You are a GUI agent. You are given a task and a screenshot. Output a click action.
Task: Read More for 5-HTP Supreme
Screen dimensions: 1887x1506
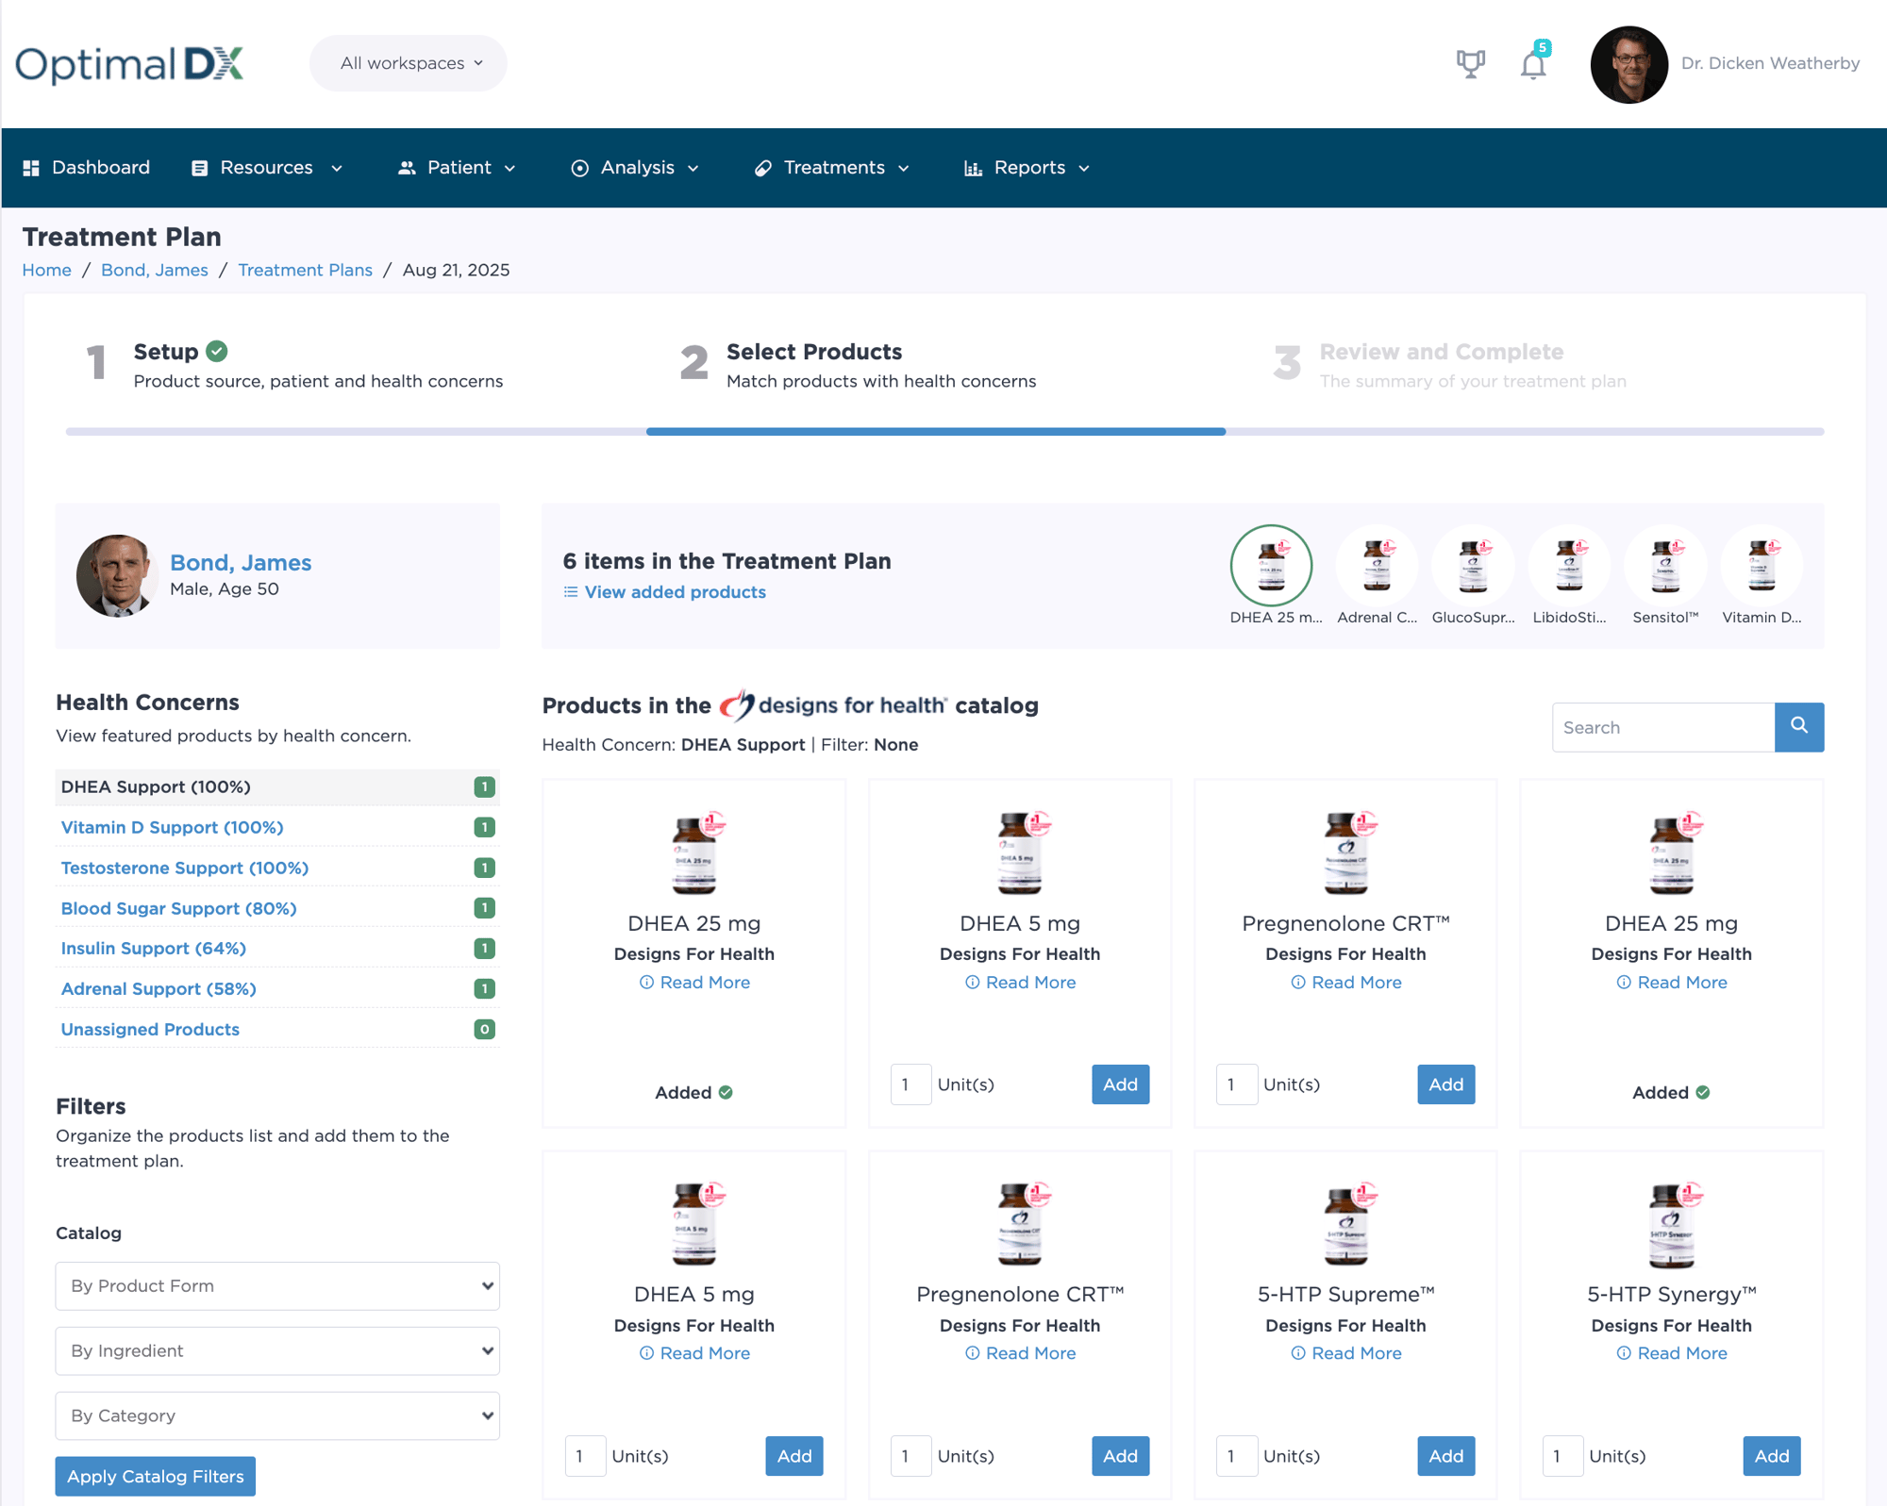point(1346,1353)
